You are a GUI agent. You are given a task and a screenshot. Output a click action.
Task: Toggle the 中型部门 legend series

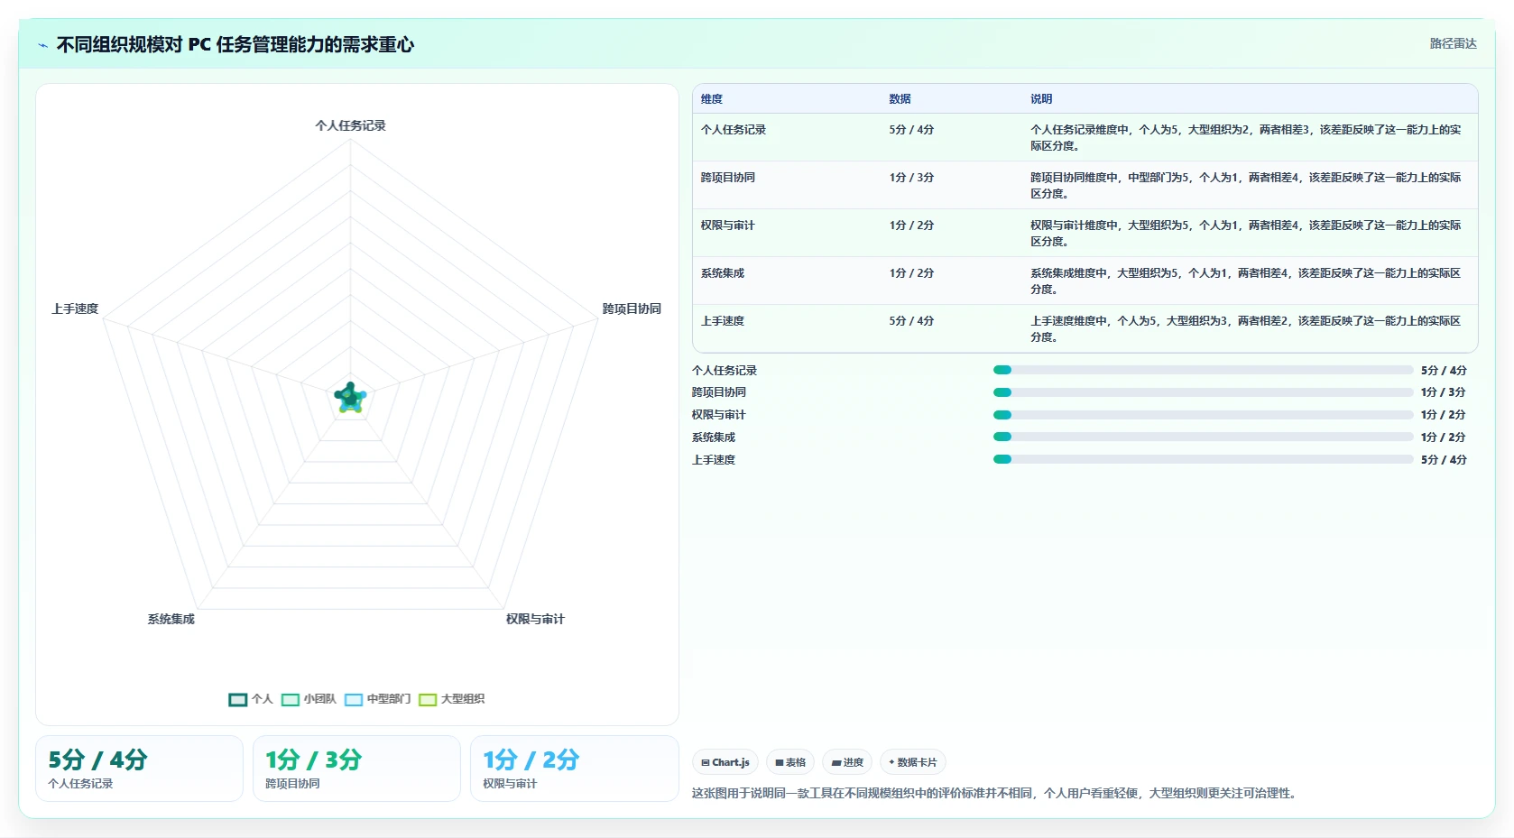pos(377,699)
